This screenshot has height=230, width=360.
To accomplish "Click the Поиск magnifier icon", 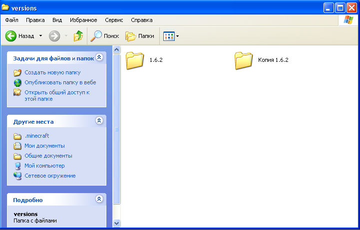I will click(96, 36).
